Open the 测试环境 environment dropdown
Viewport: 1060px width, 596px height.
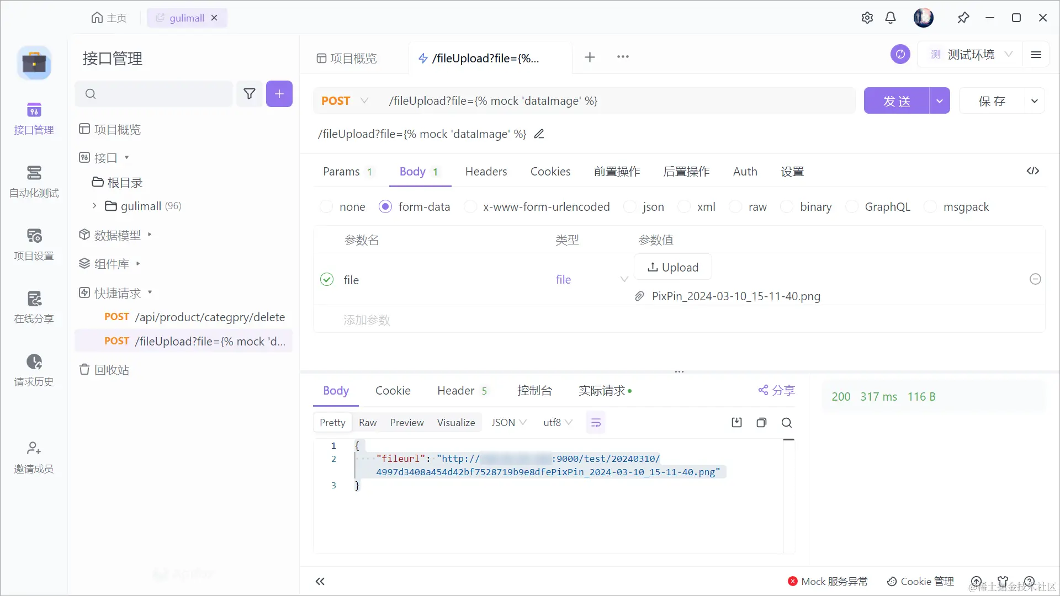(971, 55)
